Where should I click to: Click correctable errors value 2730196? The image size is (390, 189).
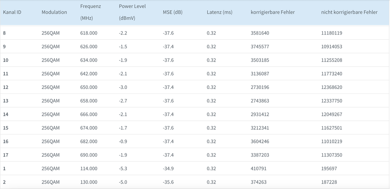(x=260, y=87)
